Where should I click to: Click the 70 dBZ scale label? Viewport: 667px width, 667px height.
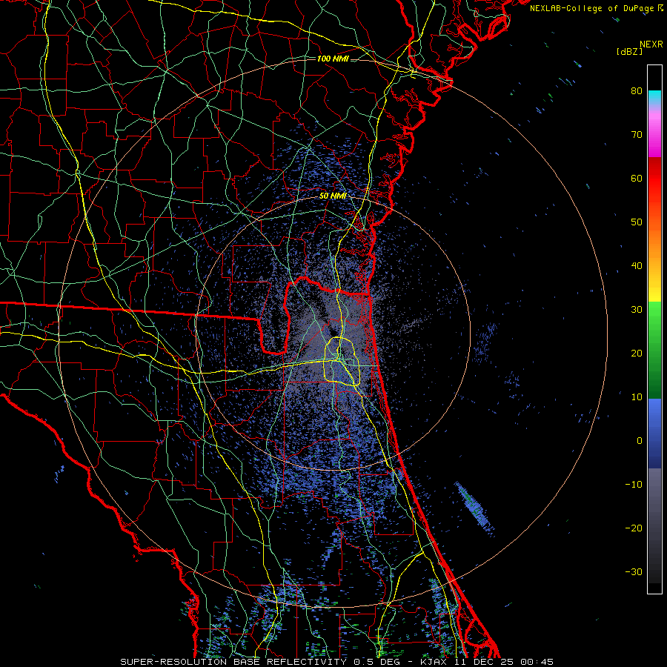coord(637,135)
